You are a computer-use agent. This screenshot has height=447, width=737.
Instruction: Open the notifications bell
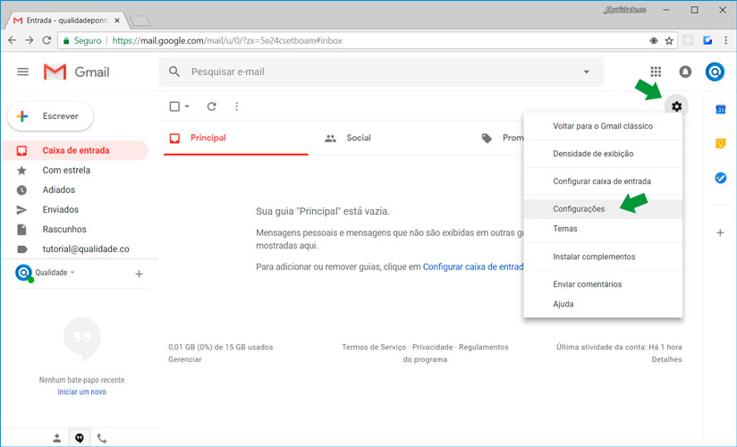point(685,72)
